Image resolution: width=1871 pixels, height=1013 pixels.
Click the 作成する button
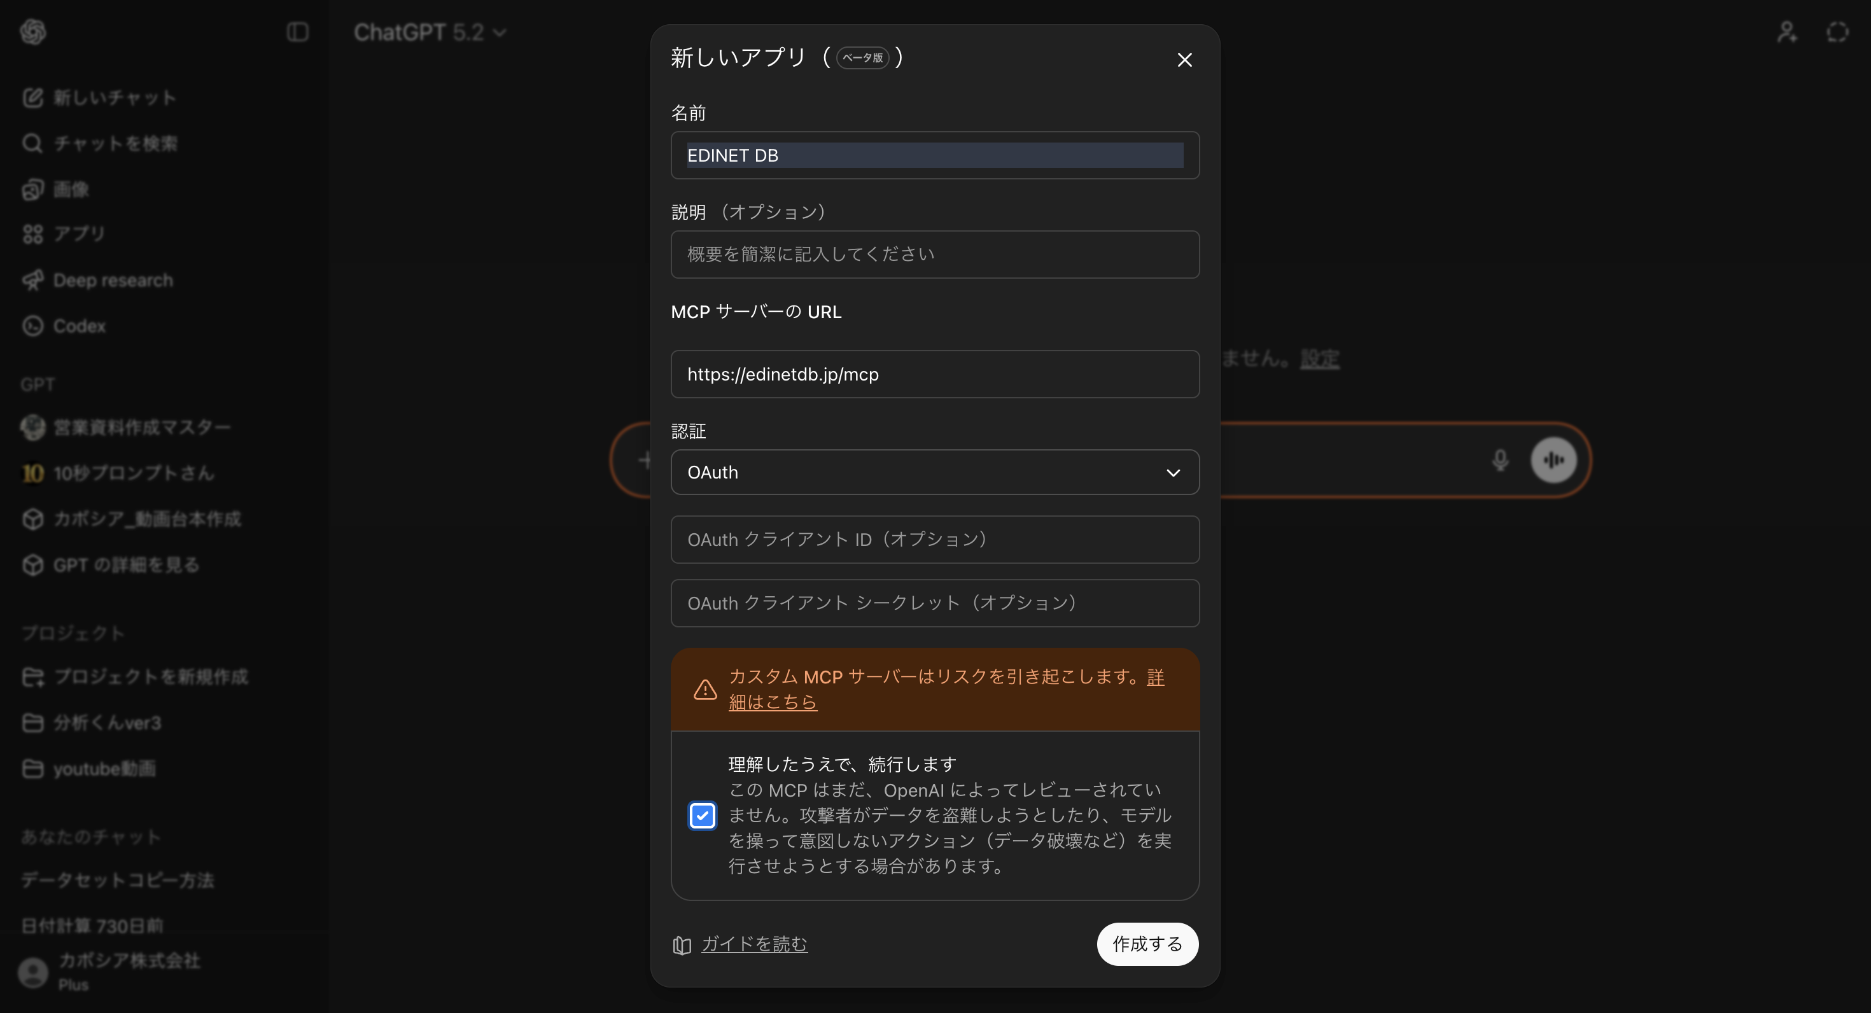click(x=1147, y=944)
